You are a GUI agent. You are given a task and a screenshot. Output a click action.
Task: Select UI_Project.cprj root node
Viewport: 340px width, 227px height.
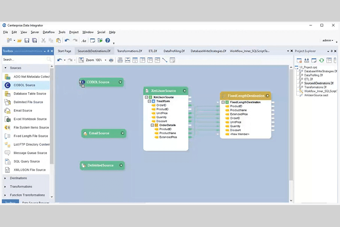(x=308, y=67)
